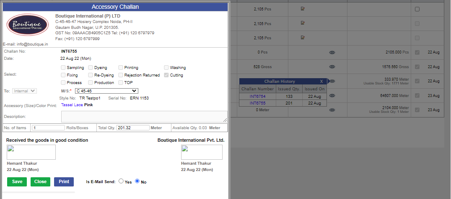Open challan INT6754 link in history
The image size is (451, 199).
point(257,96)
